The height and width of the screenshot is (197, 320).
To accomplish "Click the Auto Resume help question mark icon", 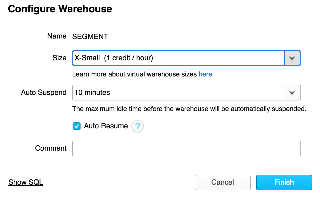I will coord(137,126).
